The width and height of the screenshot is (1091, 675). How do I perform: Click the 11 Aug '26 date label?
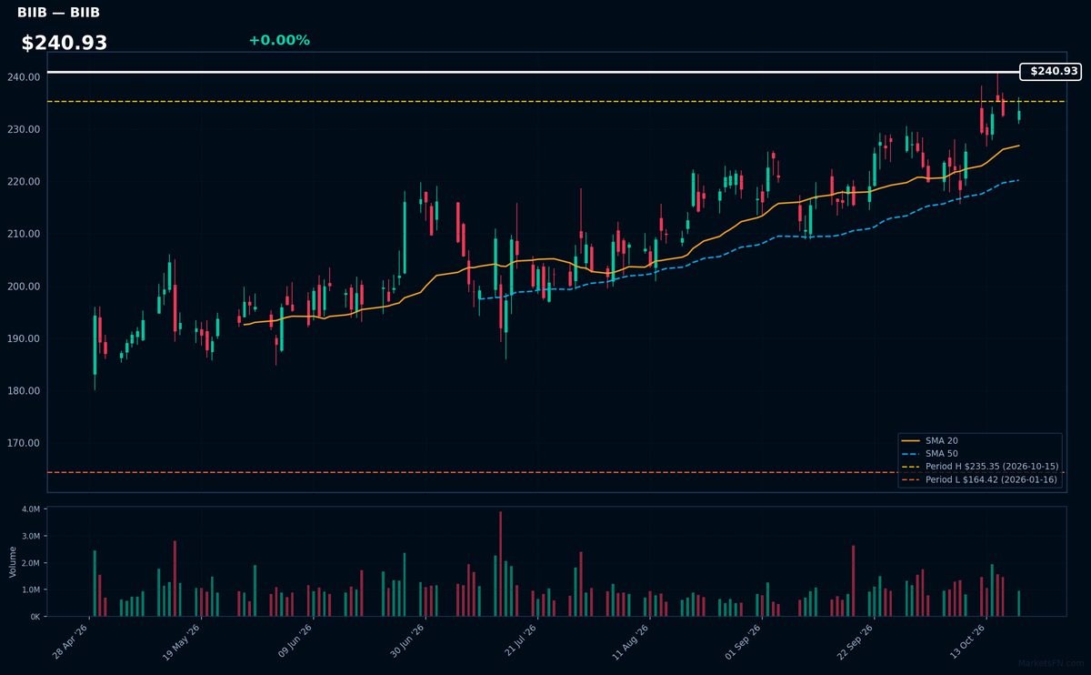[x=630, y=641]
